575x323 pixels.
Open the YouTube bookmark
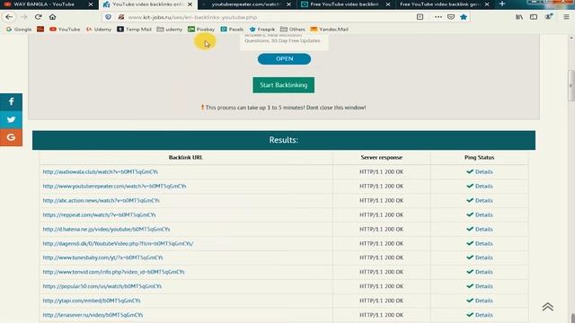[65, 30]
